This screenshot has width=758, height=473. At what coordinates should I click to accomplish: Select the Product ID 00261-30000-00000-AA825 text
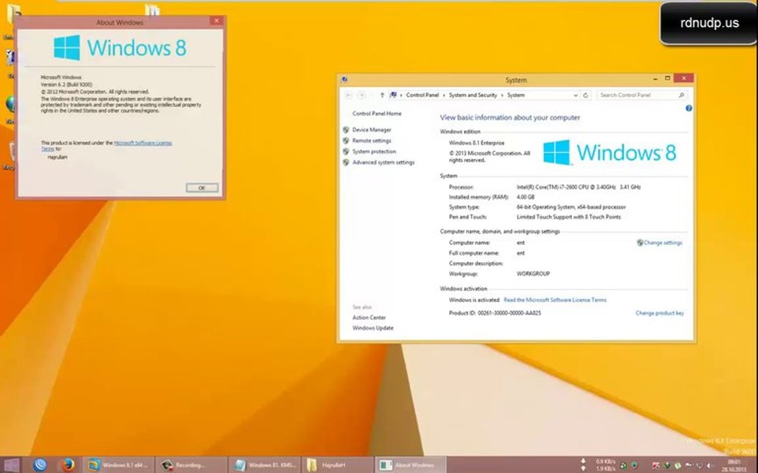click(x=495, y=313)
